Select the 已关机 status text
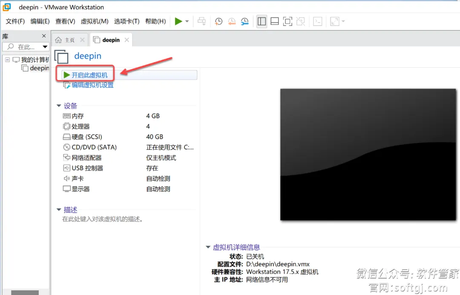 point(255,257)
